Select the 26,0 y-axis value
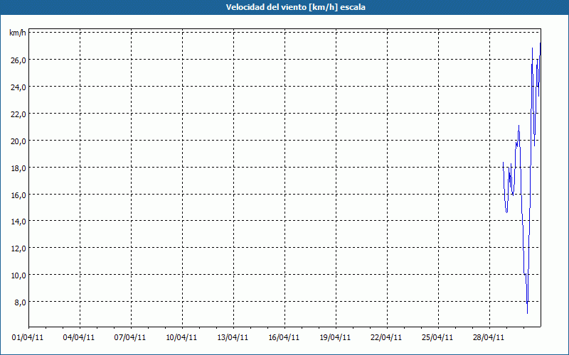The width and height of the screenshot is (569, 355). 18,60
